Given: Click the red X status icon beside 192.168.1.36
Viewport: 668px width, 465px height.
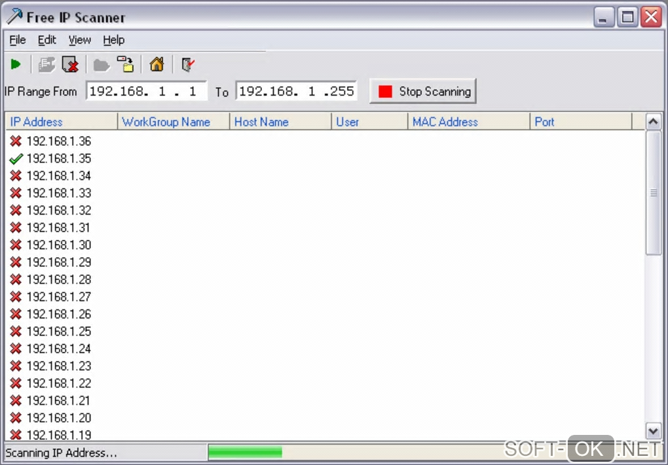Looking at the screenshot, I should pos(16,141).
